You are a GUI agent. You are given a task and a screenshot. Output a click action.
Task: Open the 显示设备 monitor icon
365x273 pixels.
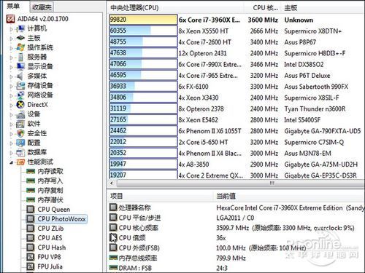tap(20, 66)
